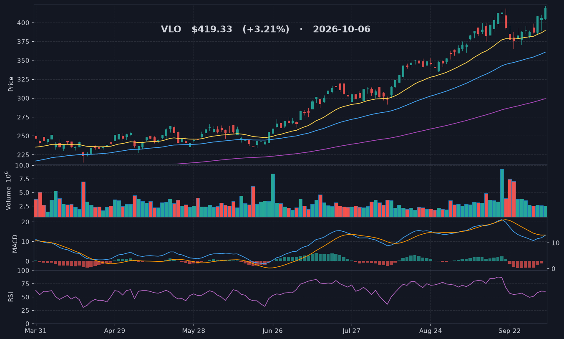
Task: Click the 20 MACD left-axis tick label
Action: 25,222
